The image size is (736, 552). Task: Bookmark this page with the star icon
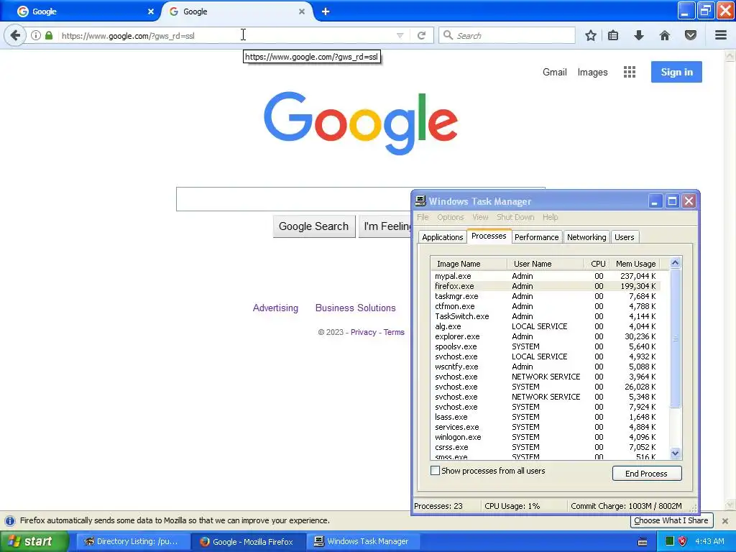[x=591, y=35]
